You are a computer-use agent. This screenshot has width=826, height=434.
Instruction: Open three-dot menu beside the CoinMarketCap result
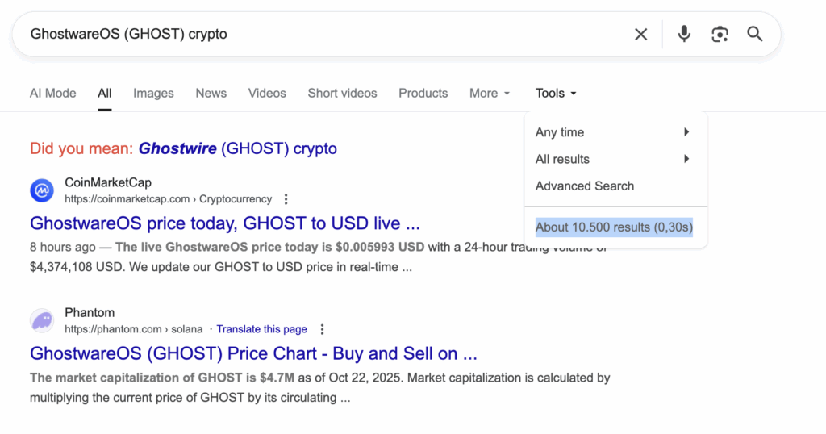tap(286, 199)
